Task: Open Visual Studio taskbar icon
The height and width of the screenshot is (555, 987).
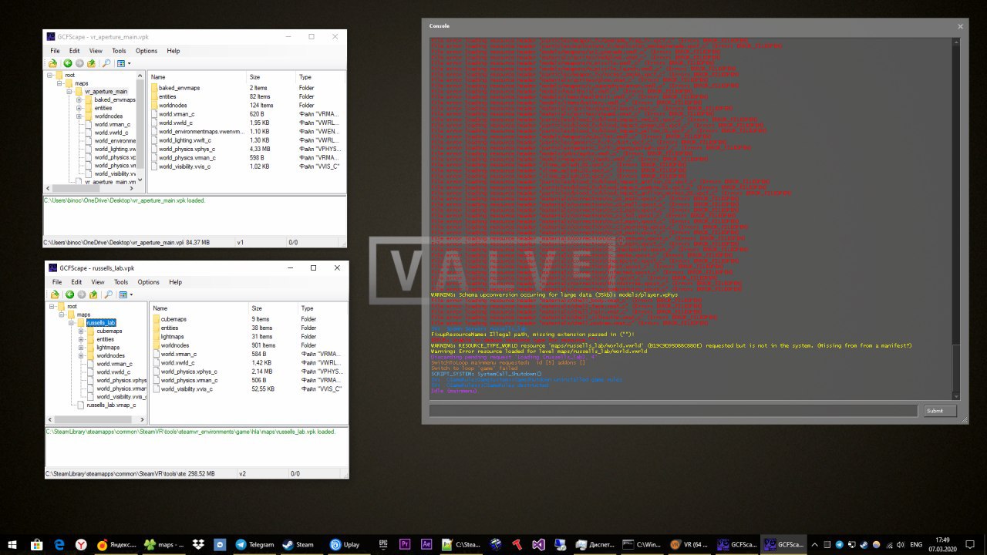Action: [539, 544]
